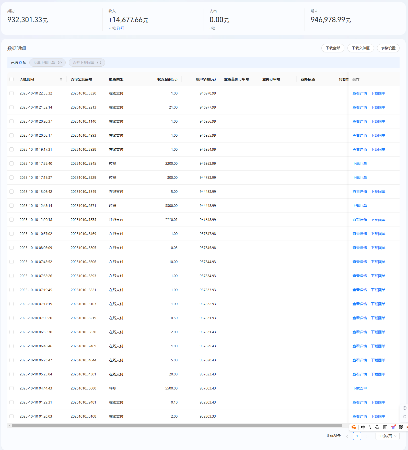This screenshot has height=450, width=408.
Task: Select the 5500.00 transfer row checkbox
Action: point(11,388)
